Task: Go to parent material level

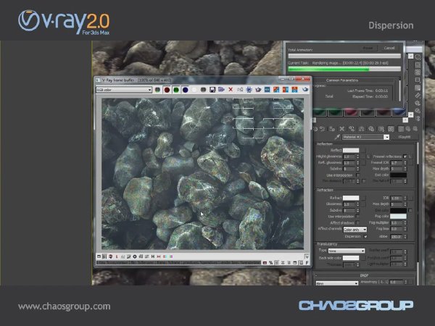Action: click(407, 129)
